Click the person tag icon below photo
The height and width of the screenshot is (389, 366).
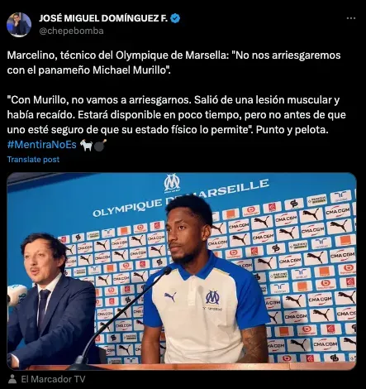coord(12,379)
